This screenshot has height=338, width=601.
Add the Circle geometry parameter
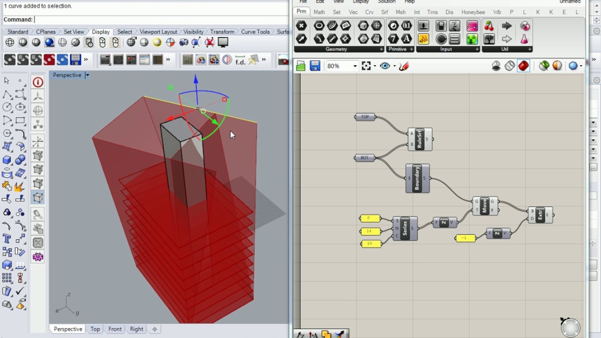(x=319, y=26)
